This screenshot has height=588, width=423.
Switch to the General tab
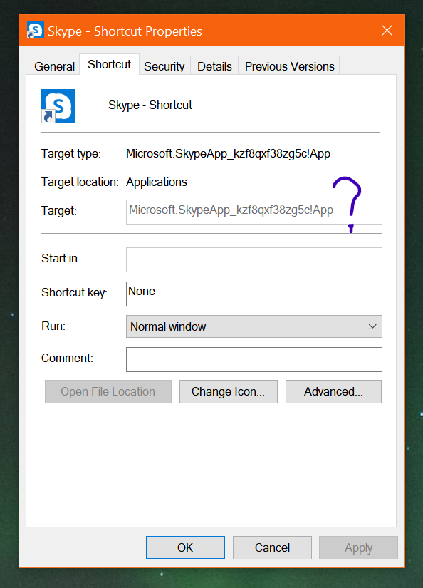(x=54, y=66)
